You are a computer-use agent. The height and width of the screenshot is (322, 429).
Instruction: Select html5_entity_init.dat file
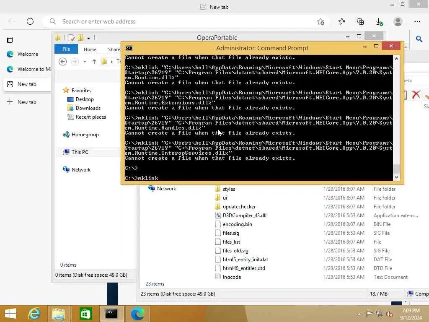click(x=245, y=259)
